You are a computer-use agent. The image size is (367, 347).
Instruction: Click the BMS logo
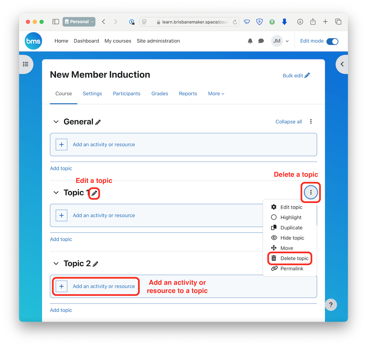(x=33, y=41)
